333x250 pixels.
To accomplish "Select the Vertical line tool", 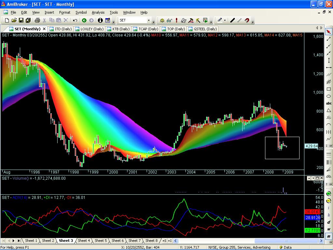I will tap(329, 60).
